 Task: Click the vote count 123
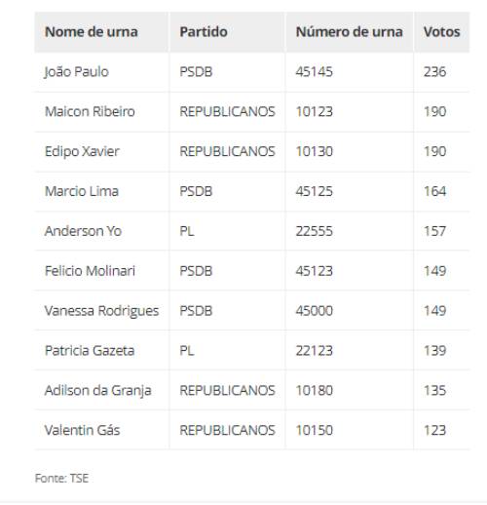pos(434,430)
